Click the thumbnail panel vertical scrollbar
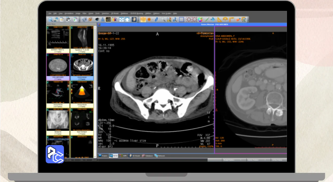333x182 pixels. (x=95, y=91)
